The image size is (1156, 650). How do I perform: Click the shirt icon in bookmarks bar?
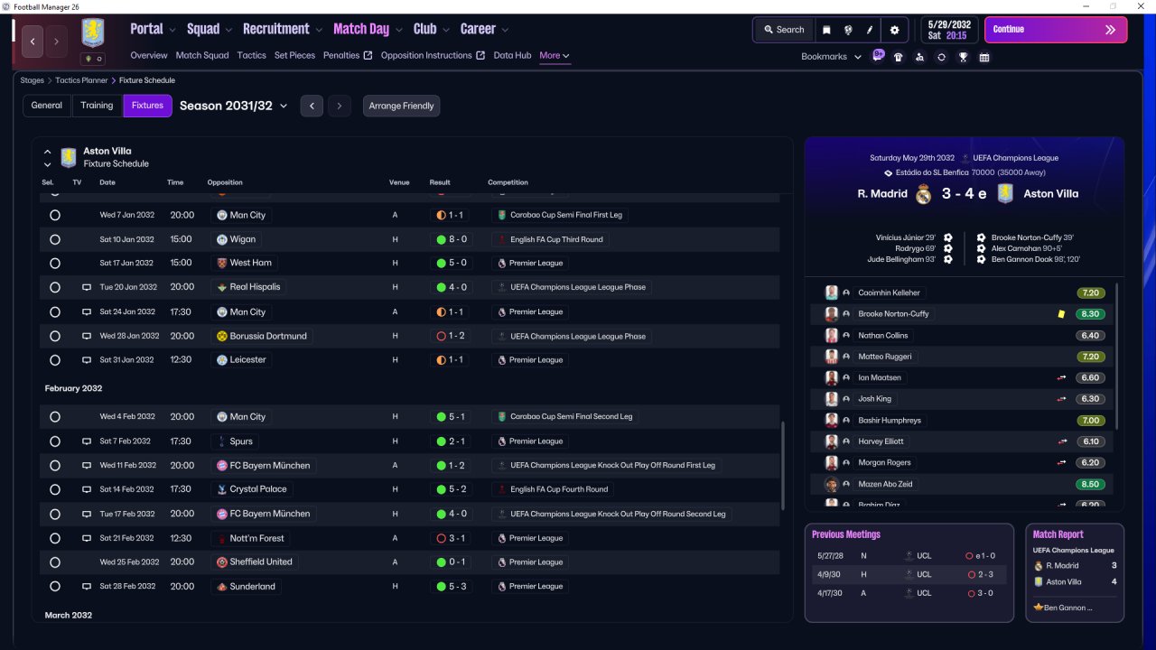click(898, 57)
